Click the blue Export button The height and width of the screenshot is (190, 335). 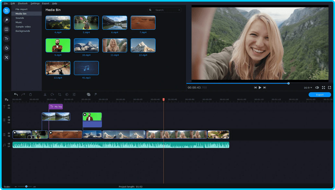point(320,95)
